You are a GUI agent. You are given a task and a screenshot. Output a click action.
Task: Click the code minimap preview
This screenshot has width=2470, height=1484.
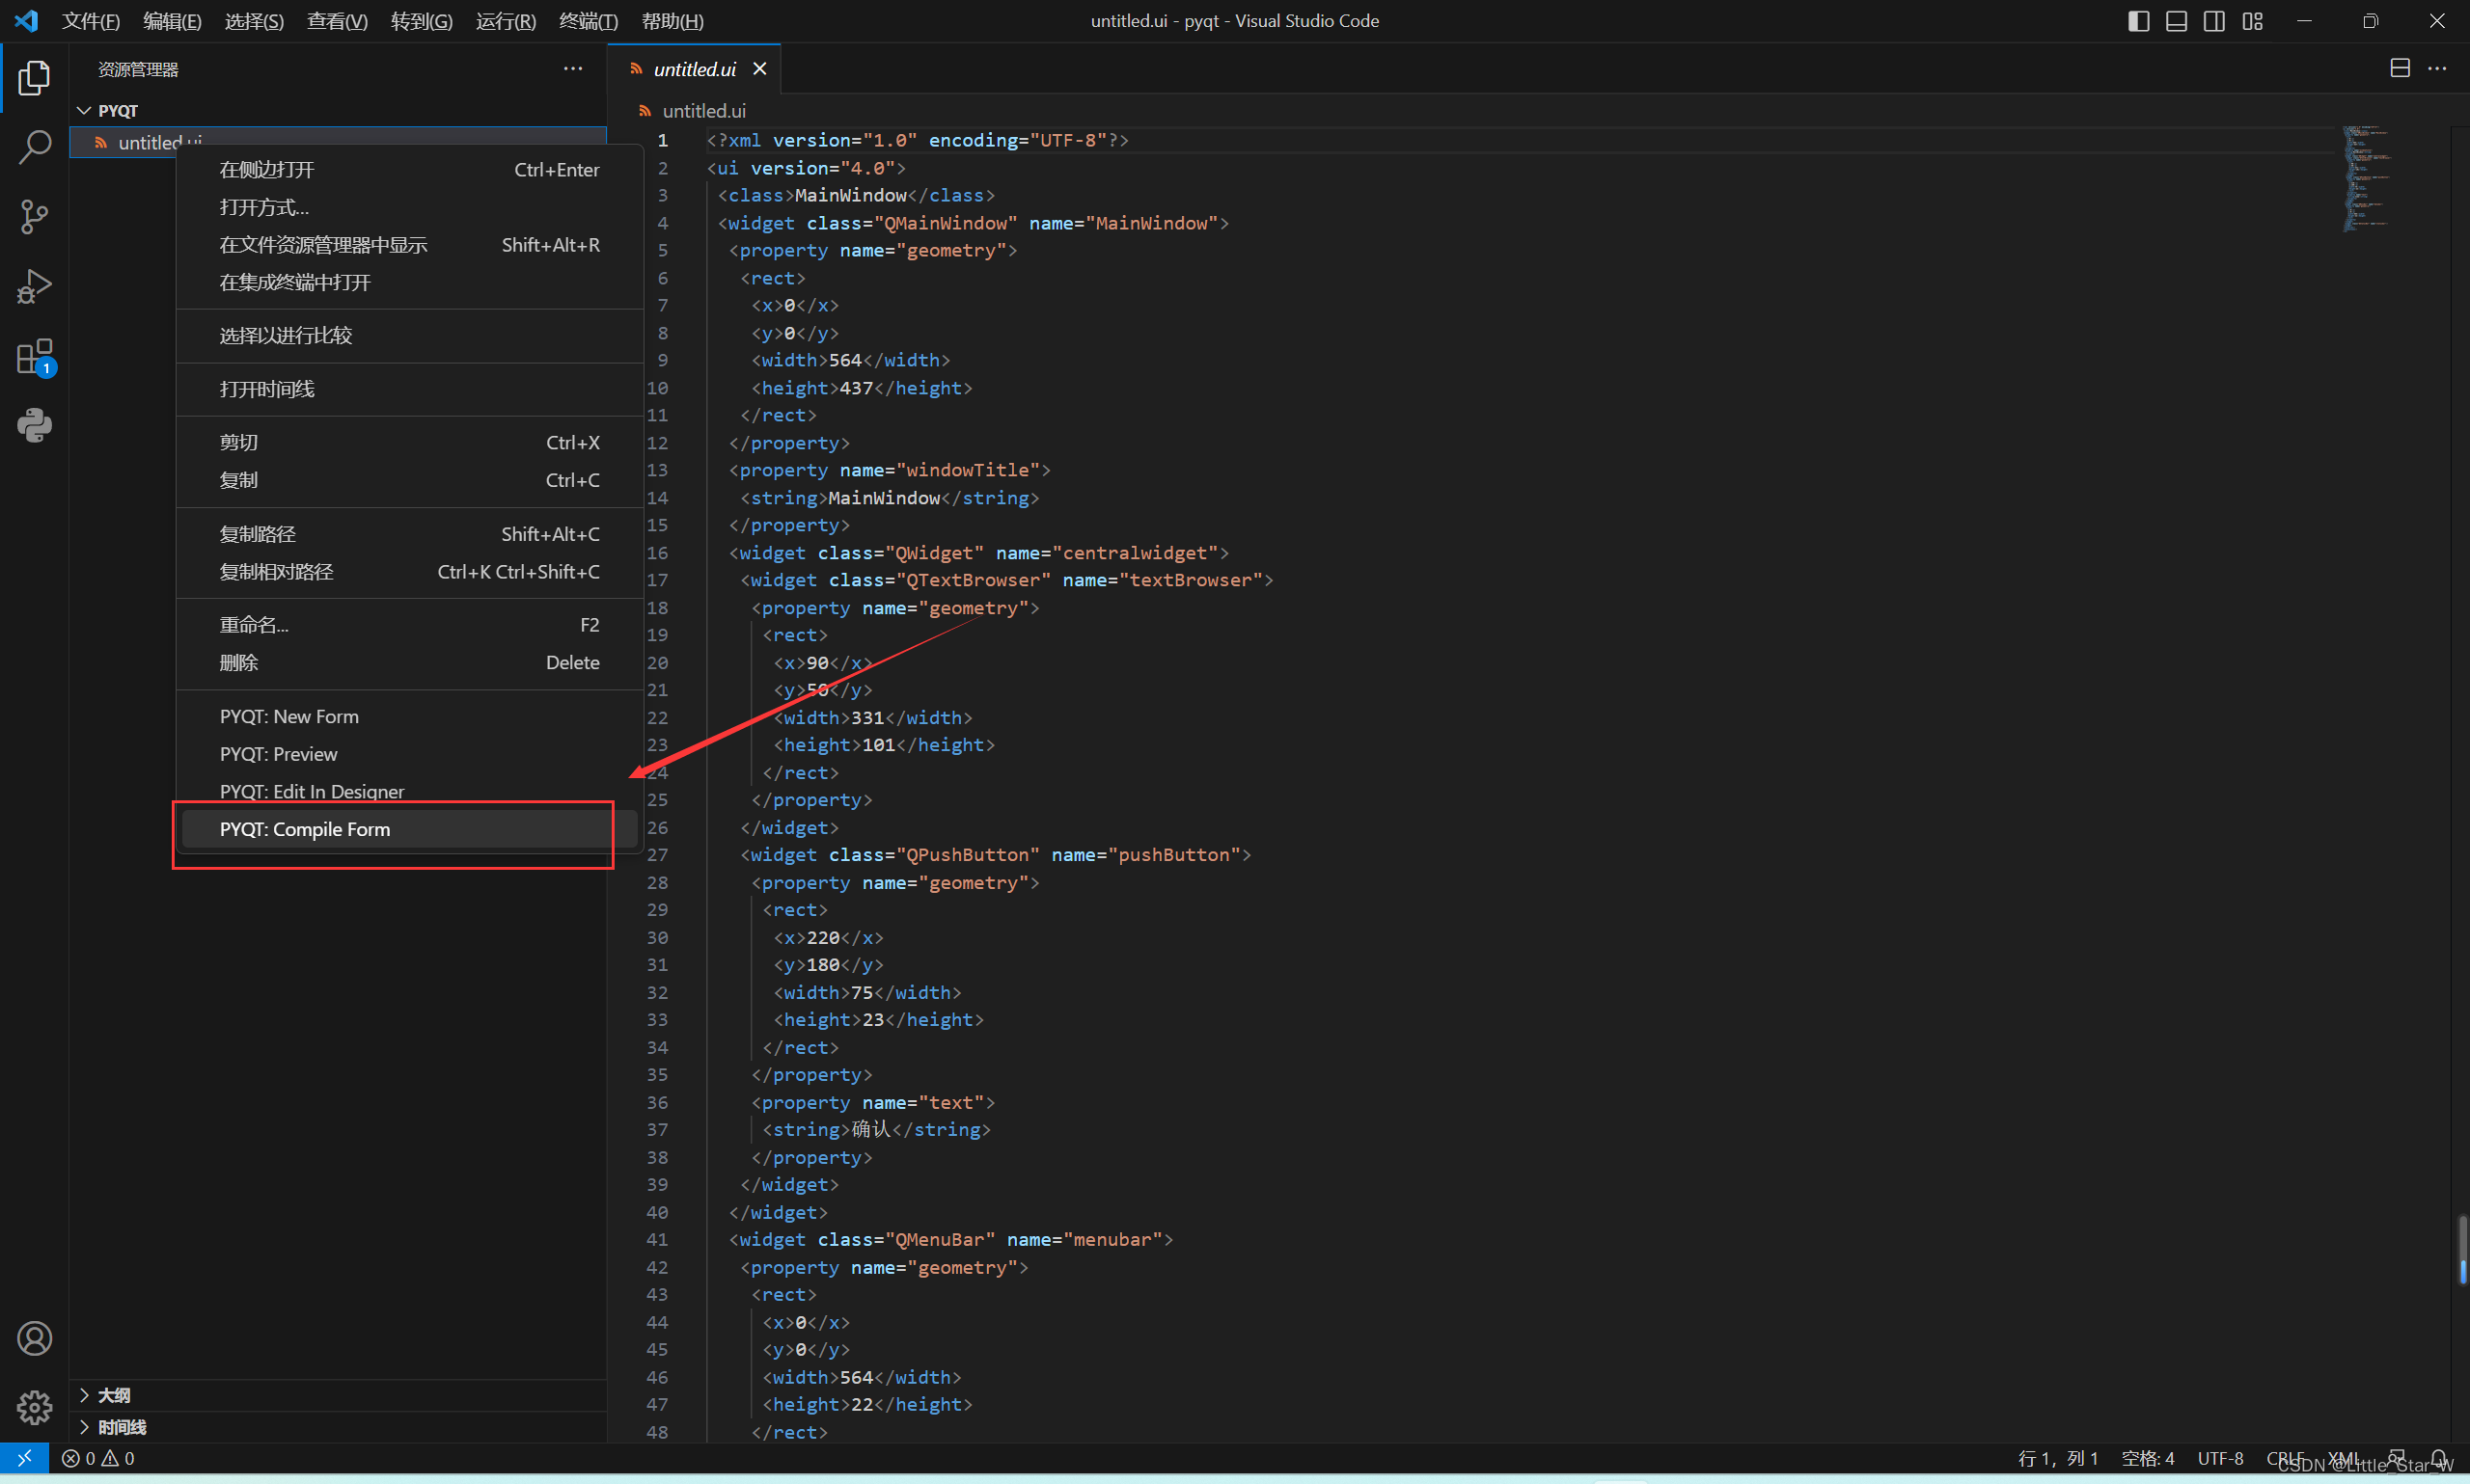[x=2367, y=178]
